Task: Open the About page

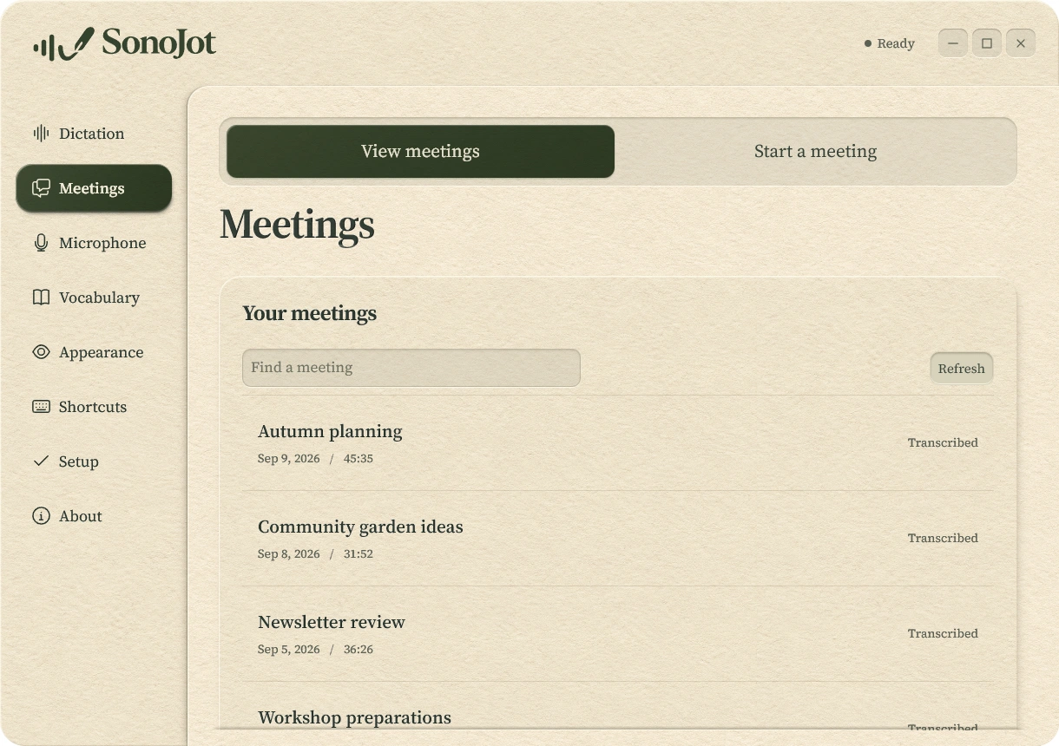Action: point(94,516)
